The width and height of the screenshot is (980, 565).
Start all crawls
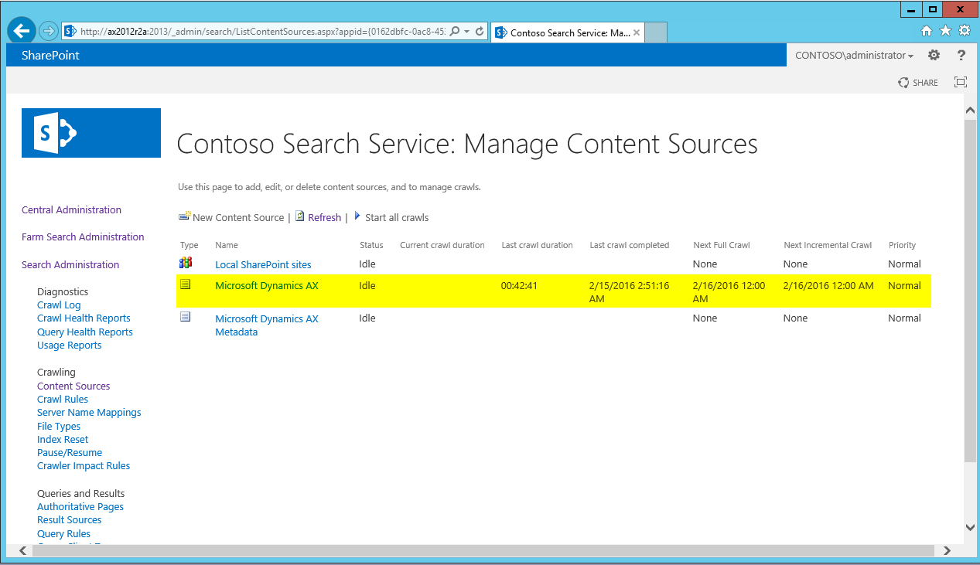coord(396,218)
